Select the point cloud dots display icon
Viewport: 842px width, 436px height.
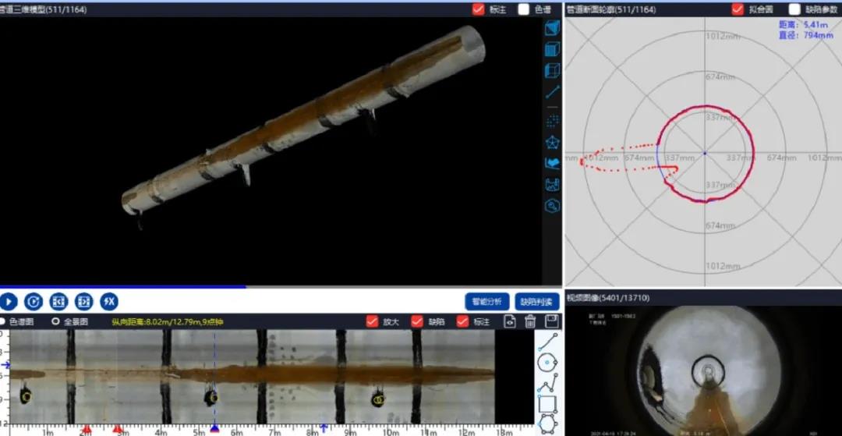pyautogui.click(x=553, y=122)
